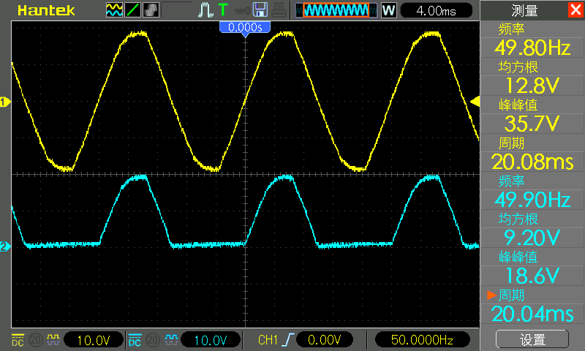The image size is (585, 351).
Task: Click the 0.000s horizontal trigger position marker
Action: 245,27
